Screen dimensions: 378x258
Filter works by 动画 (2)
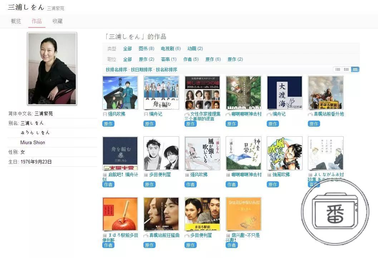195,49
